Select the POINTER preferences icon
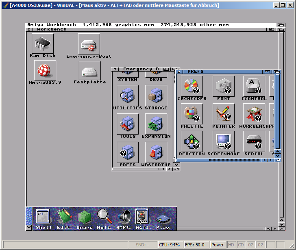Image resolution: width=296 pixels, height=250 pixels. [224, 114]
